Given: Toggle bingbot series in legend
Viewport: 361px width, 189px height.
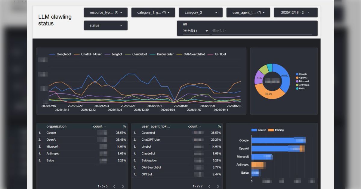Looking at the screenshot, I should pyautogui.click(x=113, y=54).
